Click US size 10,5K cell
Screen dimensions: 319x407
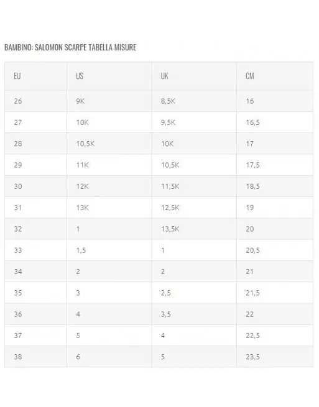[109, 144]
